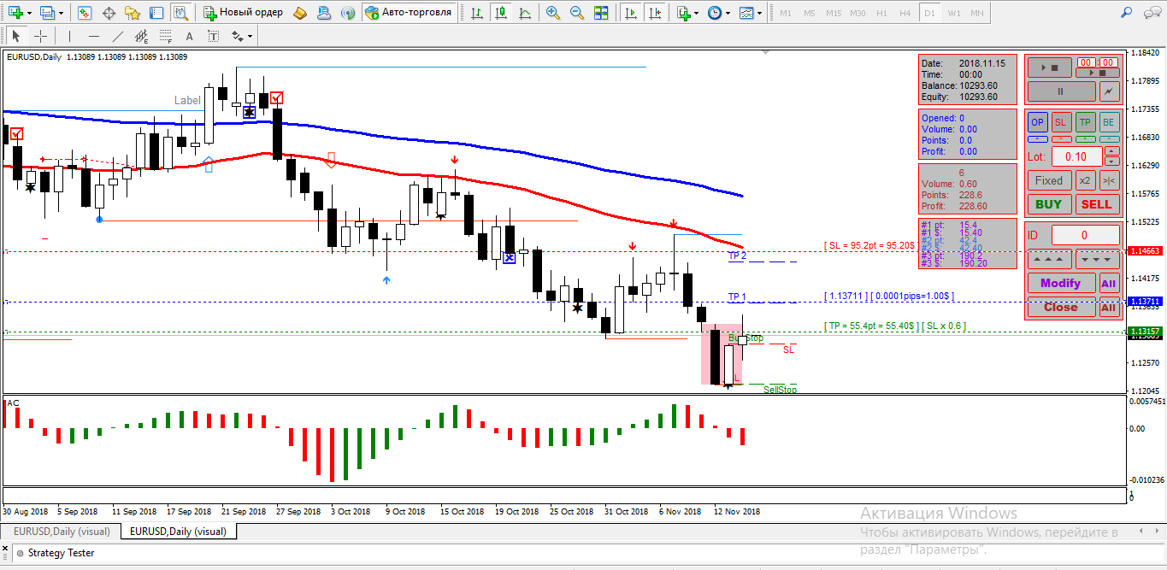Toggle the Strategy Tester toolbar icon

180,13
